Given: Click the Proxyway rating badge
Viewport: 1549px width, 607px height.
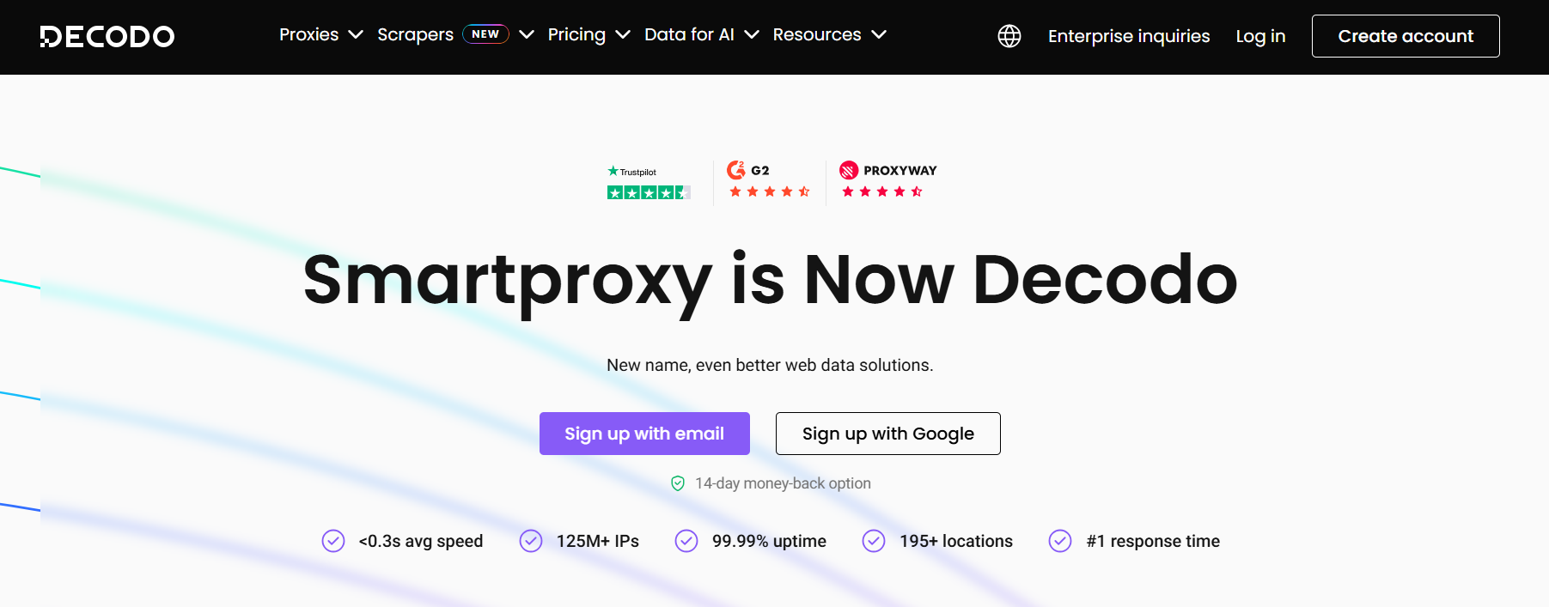Looking at the screenshot, I should pyautogui.click(x=888, y=179).
